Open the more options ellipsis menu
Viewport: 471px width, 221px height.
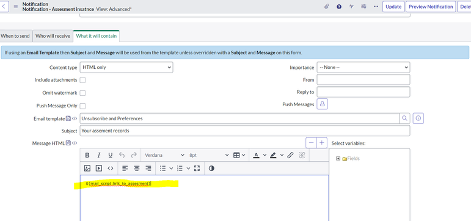[376, 7]
